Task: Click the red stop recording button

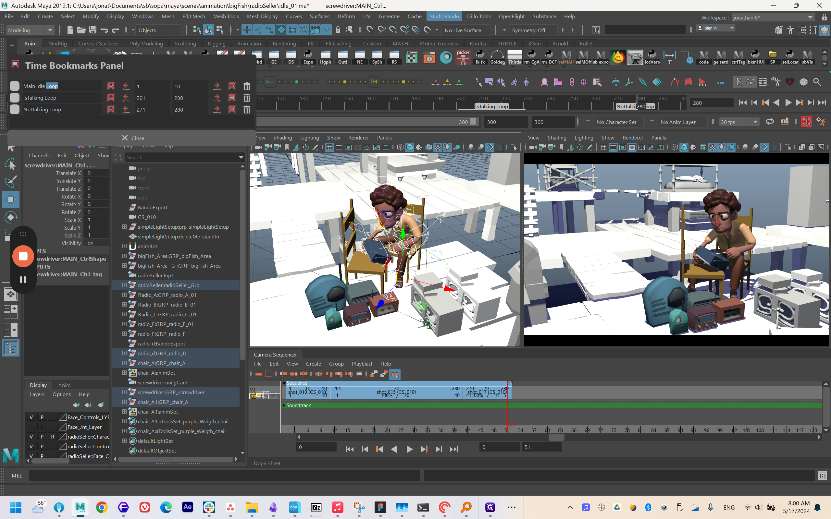Action: (x=23, y=256)
